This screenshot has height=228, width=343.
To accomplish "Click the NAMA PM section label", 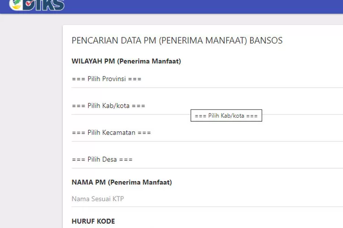I will point(122,182).
